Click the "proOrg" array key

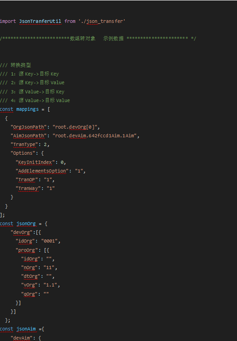(x=27, y=250)
